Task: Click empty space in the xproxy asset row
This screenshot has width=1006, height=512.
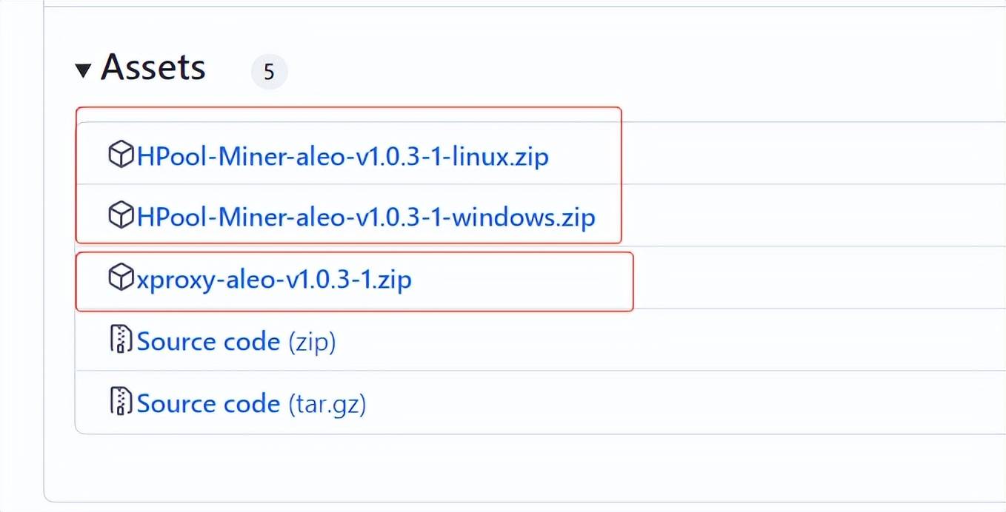Action: [778, 278]
